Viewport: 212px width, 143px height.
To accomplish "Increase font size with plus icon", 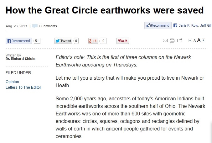I will (203, 40).
